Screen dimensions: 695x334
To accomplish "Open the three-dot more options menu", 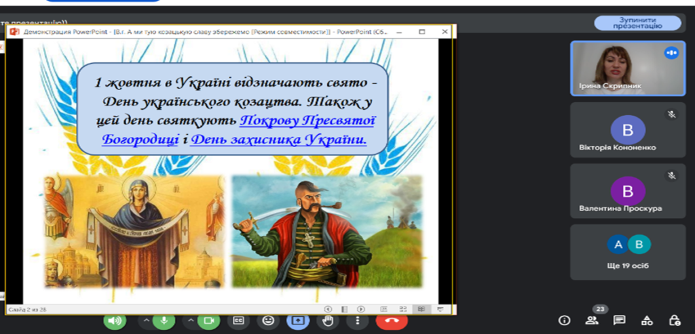I will 357,321.
